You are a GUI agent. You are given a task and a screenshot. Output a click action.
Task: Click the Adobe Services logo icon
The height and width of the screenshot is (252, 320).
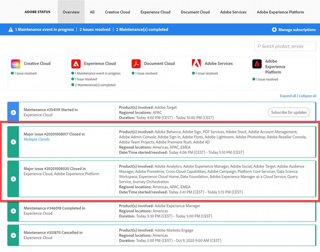pyautogui.click(x=196, y=63)
